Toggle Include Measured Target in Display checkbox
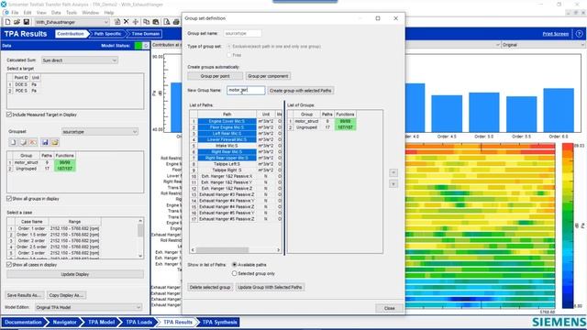 (9, 115)
